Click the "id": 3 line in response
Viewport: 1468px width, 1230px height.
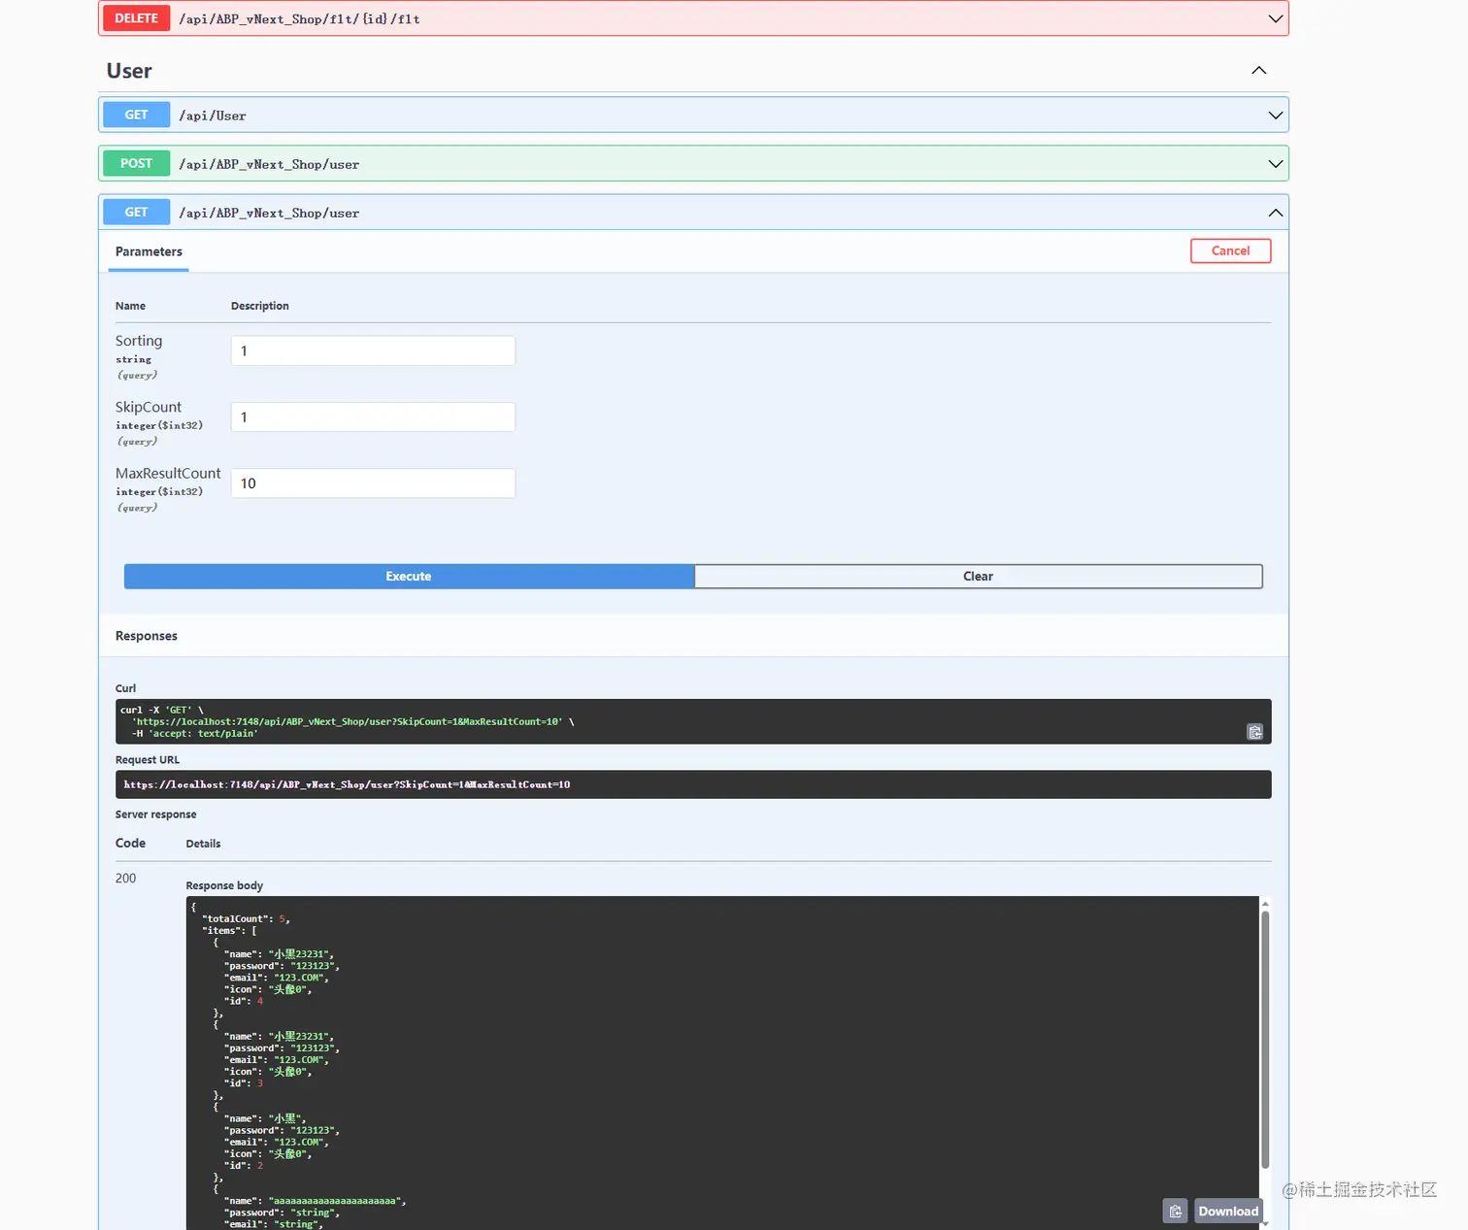tap(244, 1083)
